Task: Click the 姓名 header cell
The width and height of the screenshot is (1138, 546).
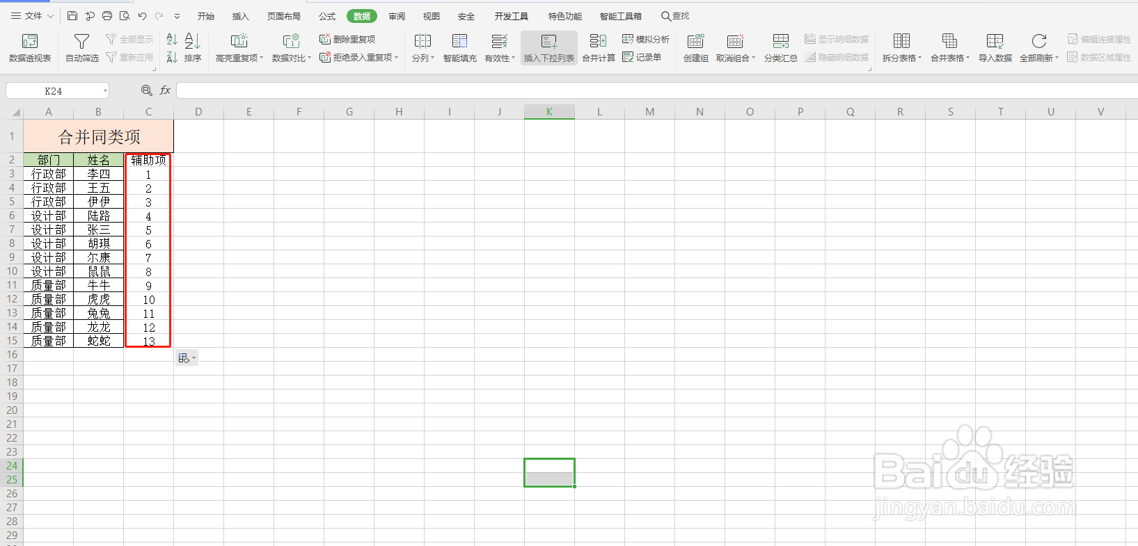Action: pos(99,160)
